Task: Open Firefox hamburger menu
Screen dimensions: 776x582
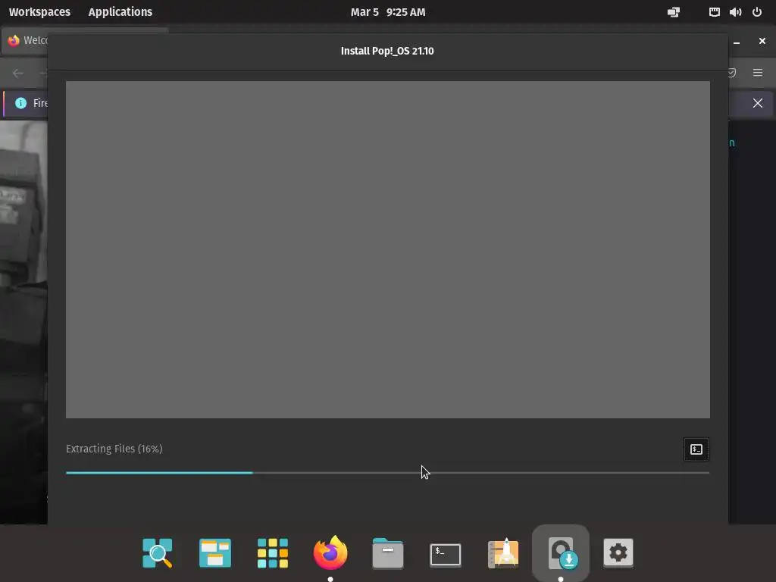Action: (757, 73)
